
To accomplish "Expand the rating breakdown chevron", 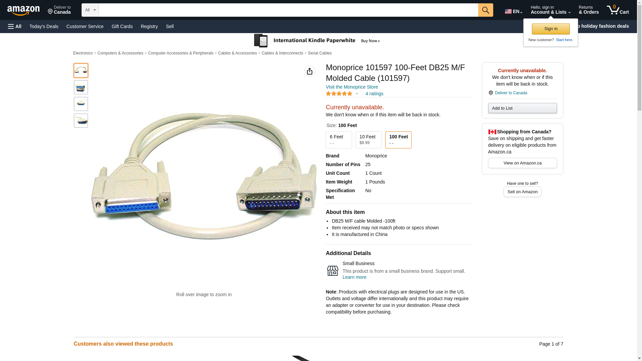I will click(x=357, y=94).
